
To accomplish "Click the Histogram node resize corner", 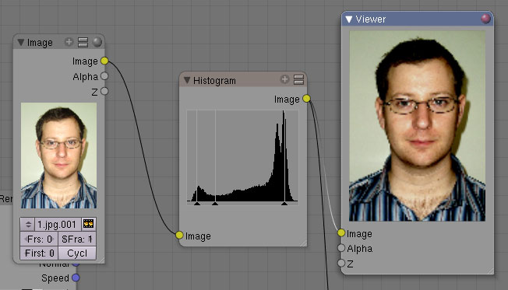I will (x=303, y=243).
